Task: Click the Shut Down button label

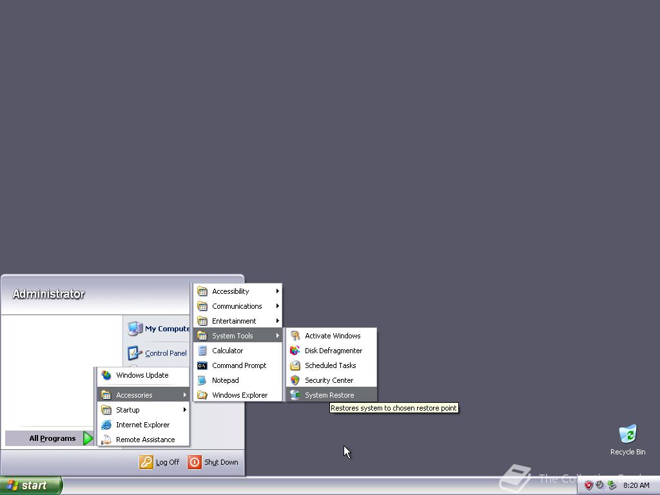Action: pos(221,462)
